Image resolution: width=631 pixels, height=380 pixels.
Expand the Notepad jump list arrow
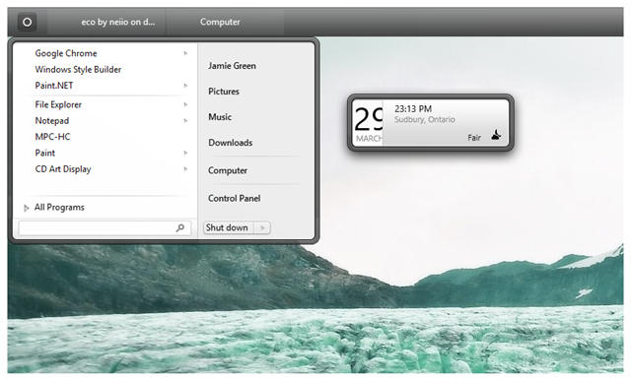point(185,120)
